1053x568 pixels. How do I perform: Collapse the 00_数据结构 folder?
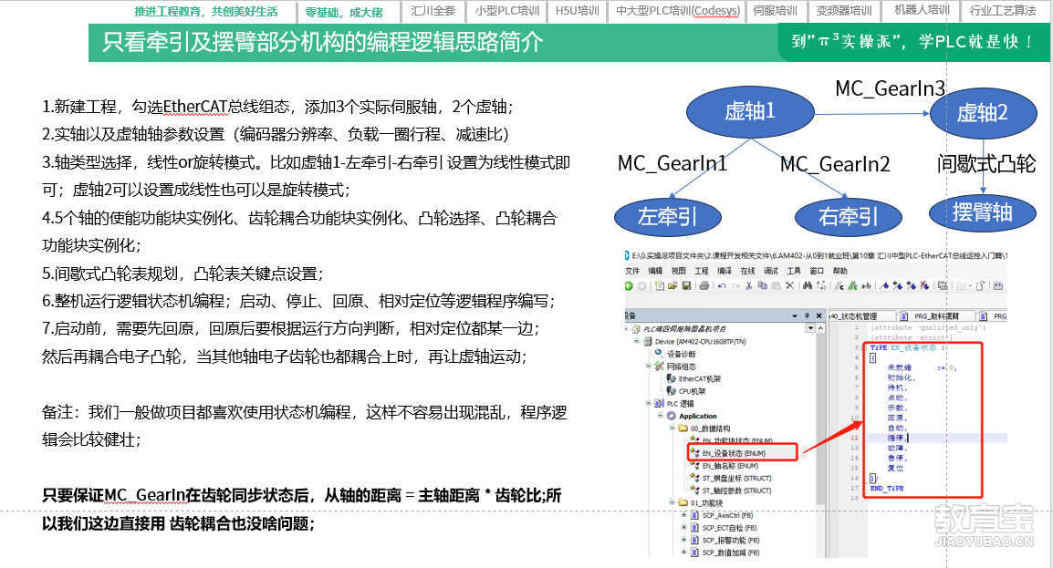click(x=672, y=428)
